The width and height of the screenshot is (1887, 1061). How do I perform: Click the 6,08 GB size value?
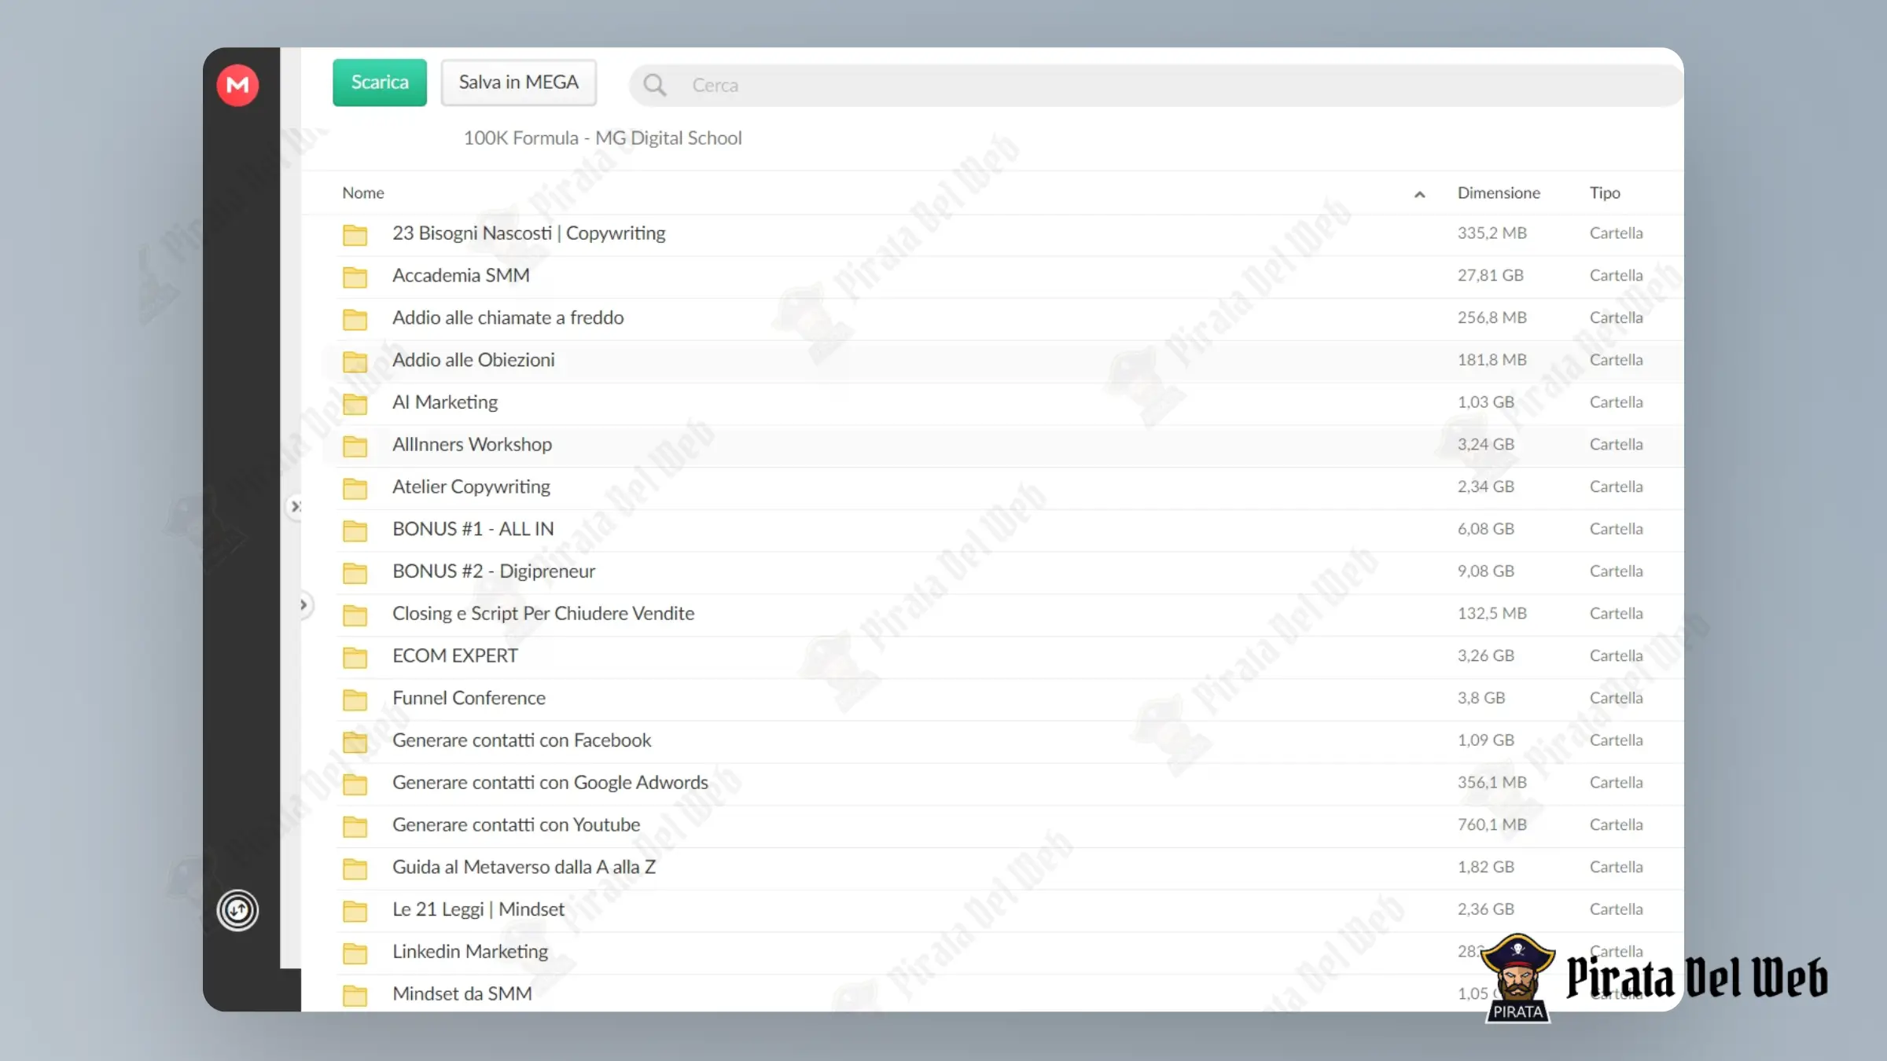(1485, 529)
